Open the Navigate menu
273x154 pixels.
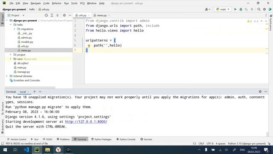(x=35, y=3)
